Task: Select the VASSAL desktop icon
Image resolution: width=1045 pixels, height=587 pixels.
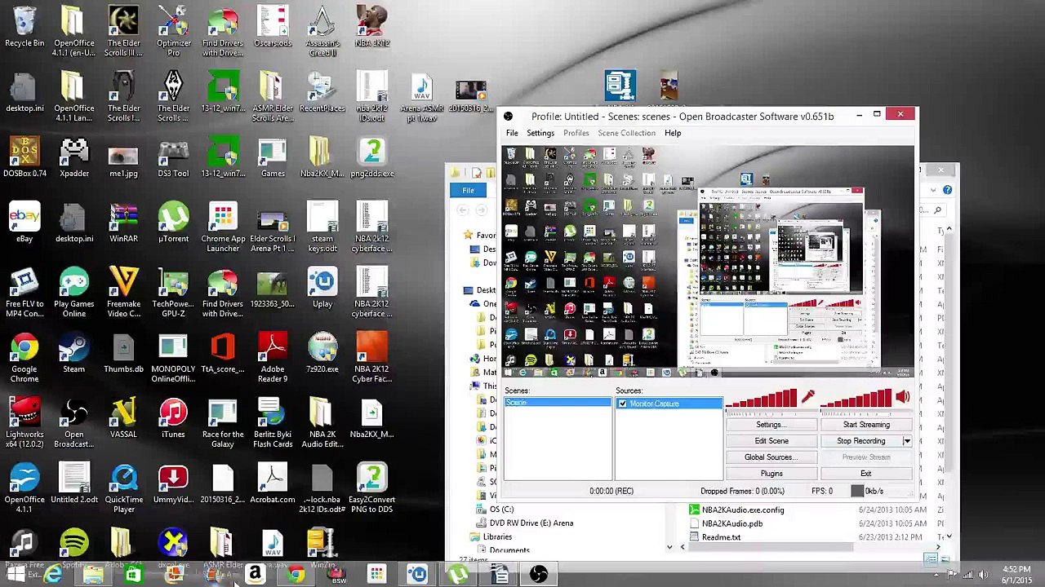Action: 124,419
